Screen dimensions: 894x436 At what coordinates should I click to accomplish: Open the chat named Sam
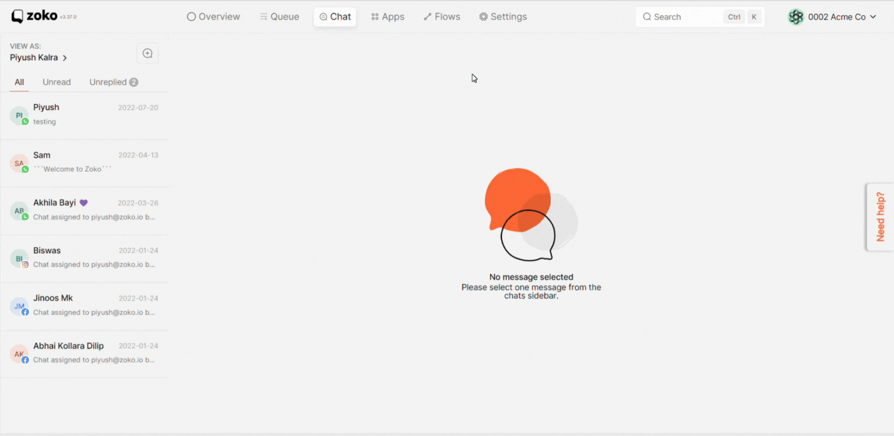pos(84,163)
